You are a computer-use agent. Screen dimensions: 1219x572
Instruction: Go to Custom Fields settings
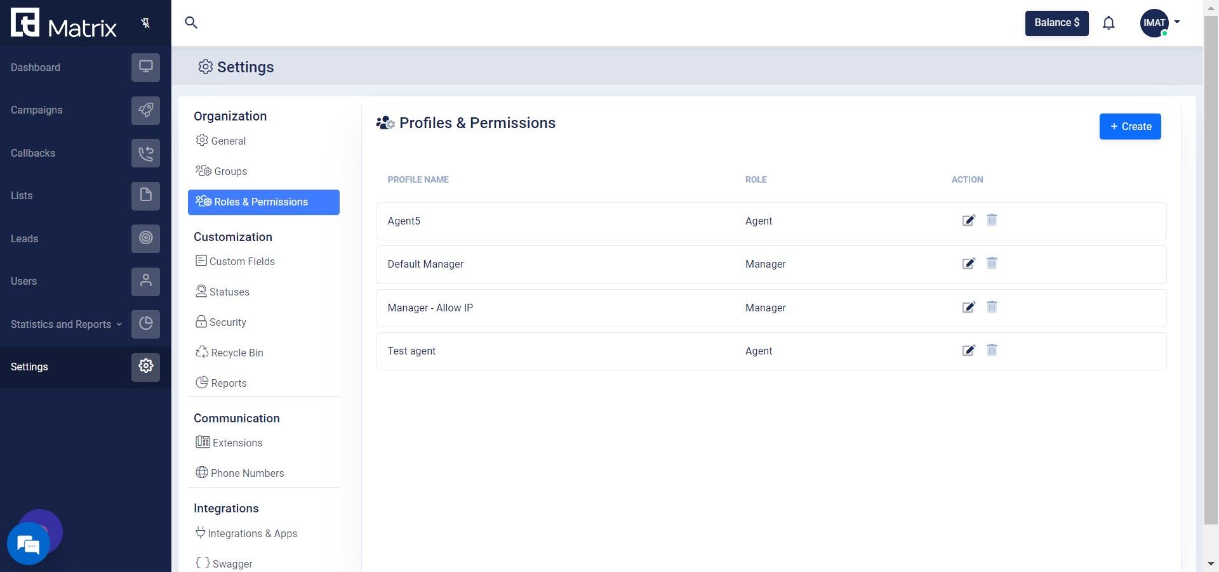(x=242, y=261)
